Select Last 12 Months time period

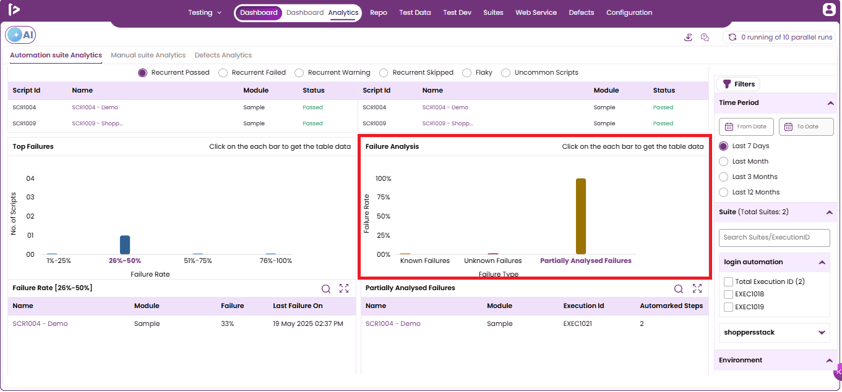click(724, 192)
